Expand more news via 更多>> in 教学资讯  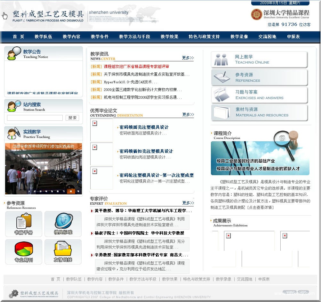pos(188,58)
